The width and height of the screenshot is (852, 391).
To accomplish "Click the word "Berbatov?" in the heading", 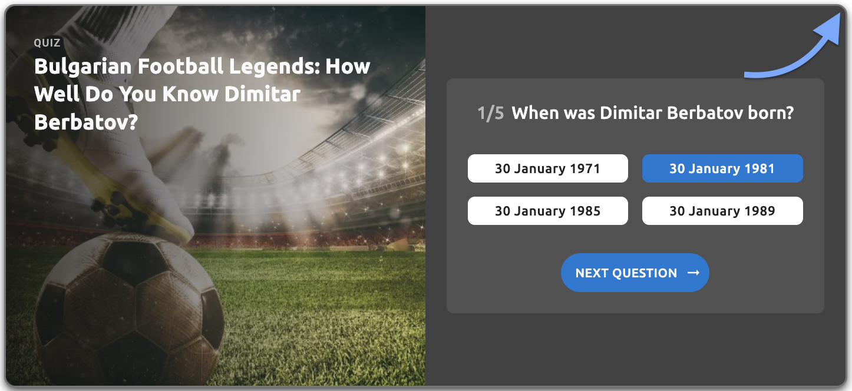I will pyautogui.click(x=86, y=122).
